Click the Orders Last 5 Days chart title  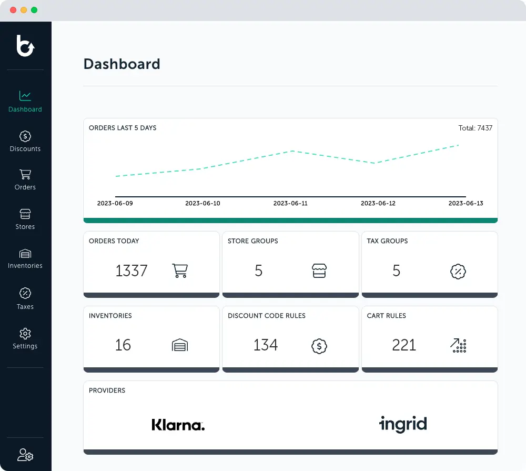[x=123, y=127]
